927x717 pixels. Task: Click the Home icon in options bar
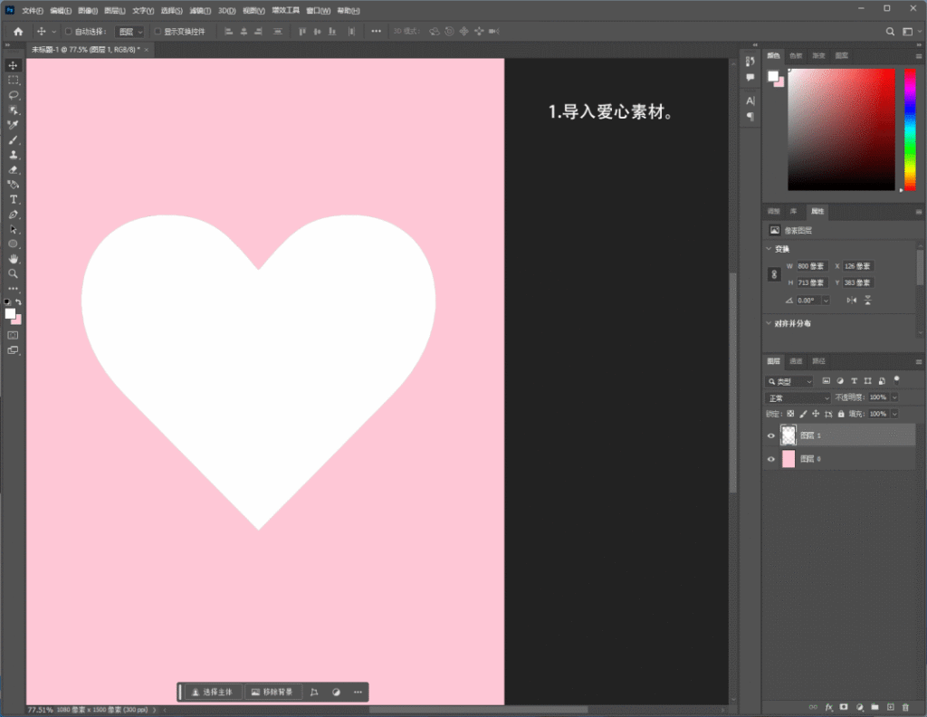pyautogui.click(x=18, y=32)
